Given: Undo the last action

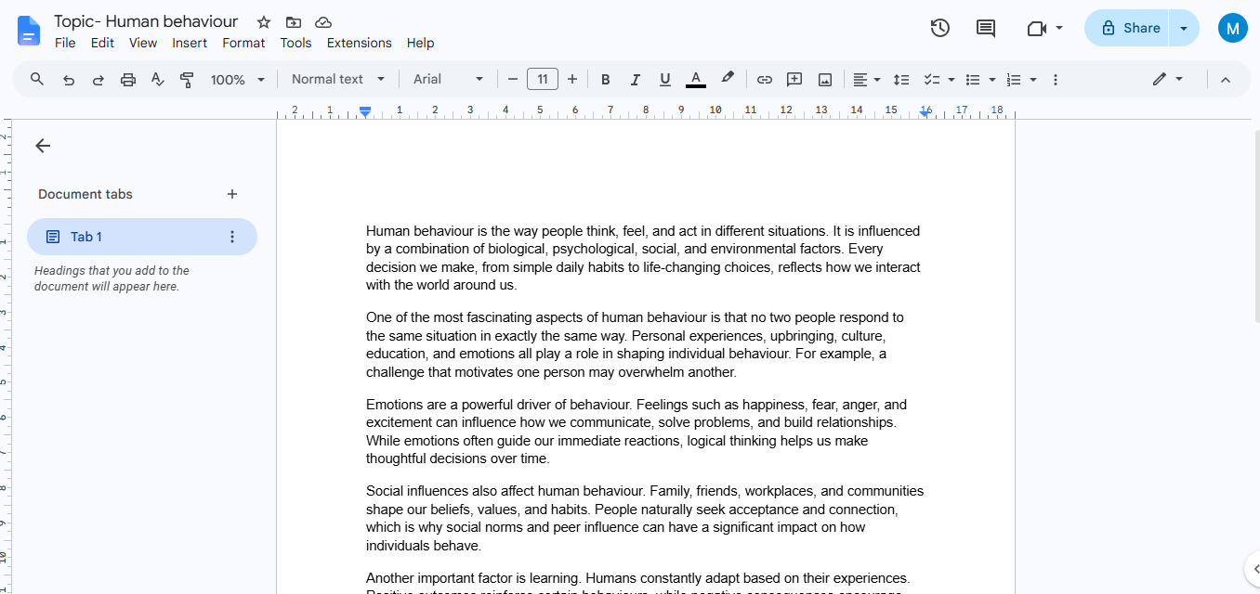Looking at the screenshot, I should 69,80.
